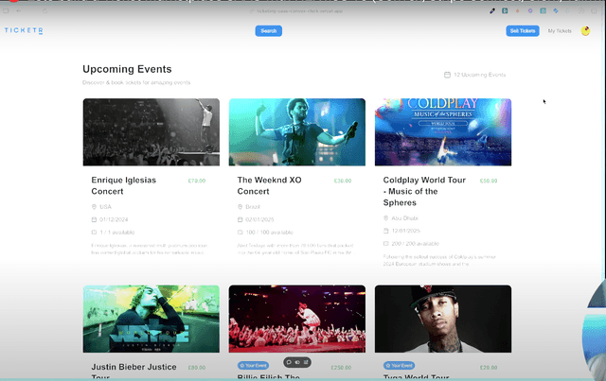Click the TICKETR logo
Viewport: 606px width, 381px height.
(24, 30)
